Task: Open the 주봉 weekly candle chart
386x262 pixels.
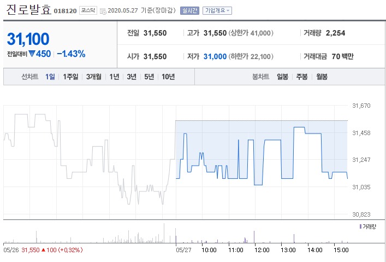Action: pyautogui.click(x=302, y=77)
